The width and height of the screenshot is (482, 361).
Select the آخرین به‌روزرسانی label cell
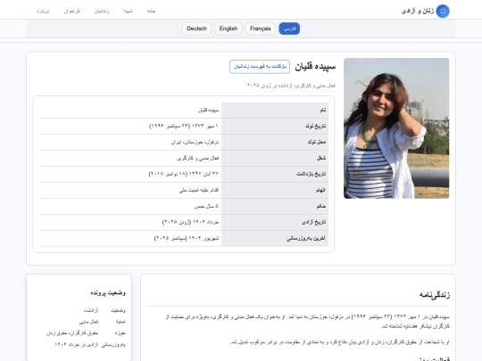pos(275,239)
